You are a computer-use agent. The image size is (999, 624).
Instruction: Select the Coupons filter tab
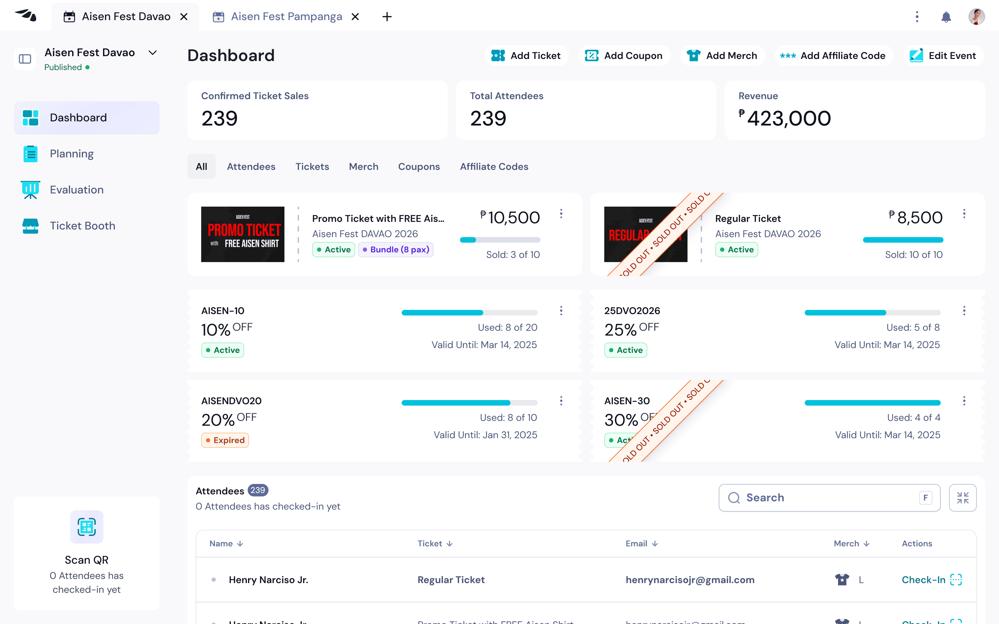[419, 166]
